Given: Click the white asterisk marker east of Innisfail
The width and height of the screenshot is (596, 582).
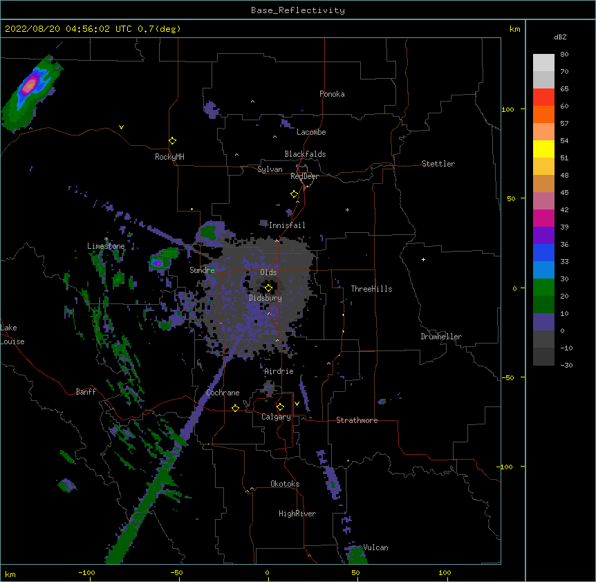Looking at the screenshot, I should pos(347,209).
